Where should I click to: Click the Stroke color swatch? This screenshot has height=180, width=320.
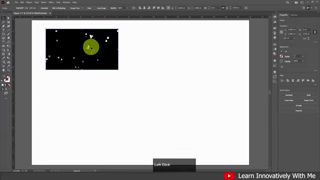pyautogui.click(x=281, y=56)
